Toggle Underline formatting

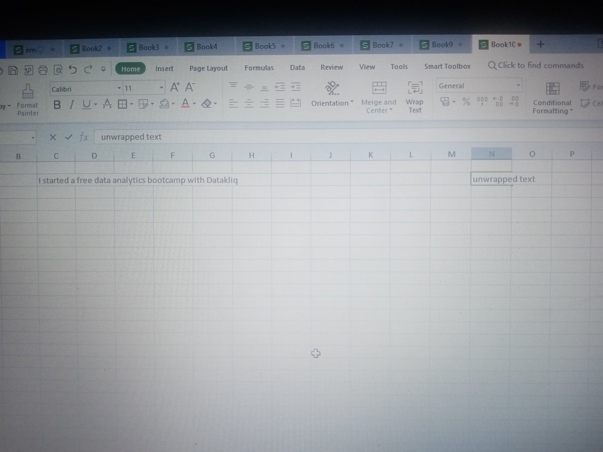(x=86, y=104)
